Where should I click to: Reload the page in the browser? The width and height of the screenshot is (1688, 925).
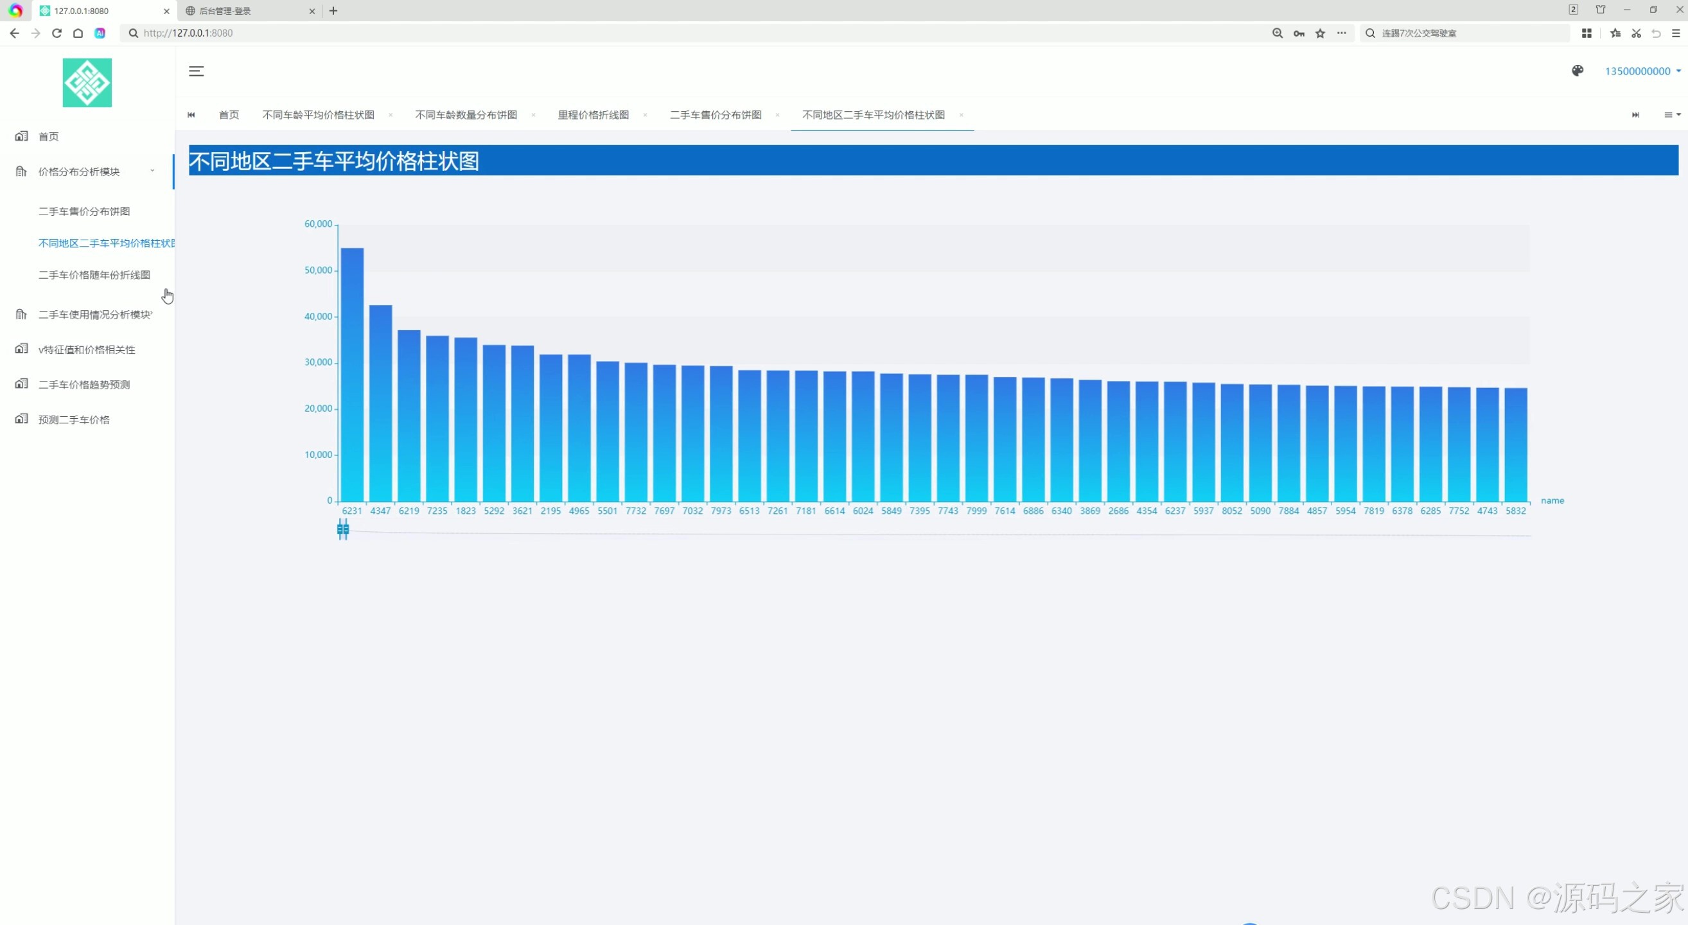57,33
